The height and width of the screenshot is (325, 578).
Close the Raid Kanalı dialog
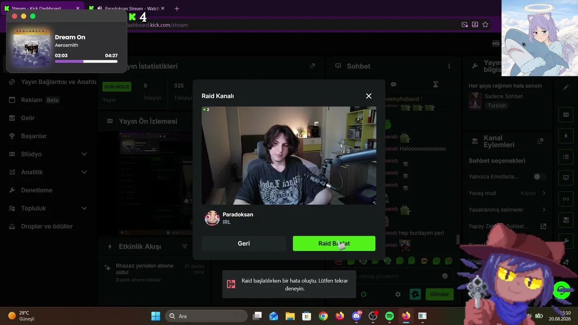pyautogui.click(x=368, y=96)
